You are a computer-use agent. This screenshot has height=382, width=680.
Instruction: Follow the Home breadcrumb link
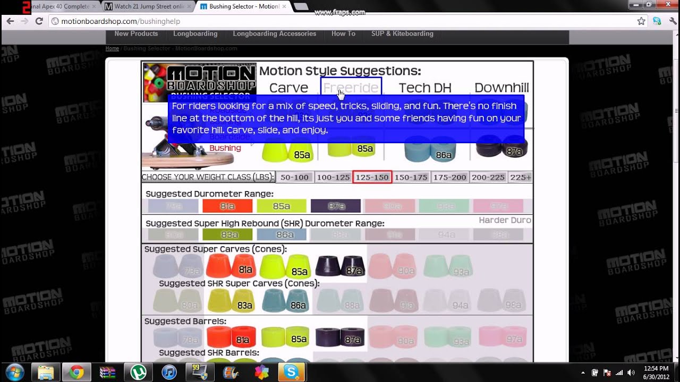112,48
